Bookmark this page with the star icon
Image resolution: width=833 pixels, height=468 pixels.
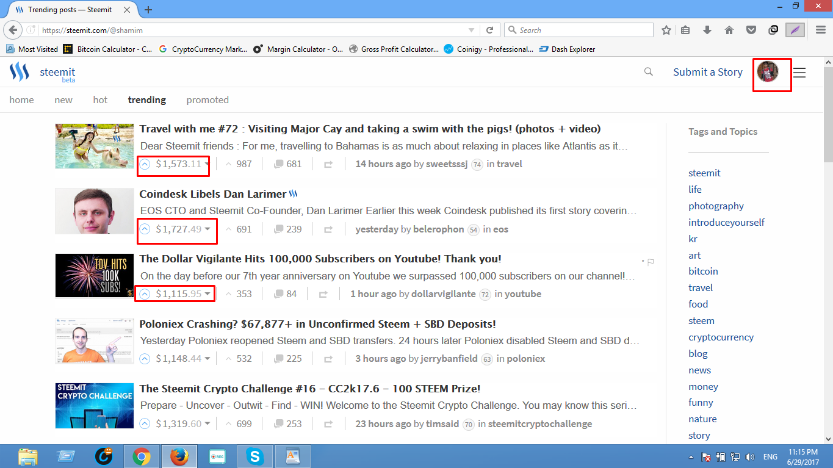666,30
